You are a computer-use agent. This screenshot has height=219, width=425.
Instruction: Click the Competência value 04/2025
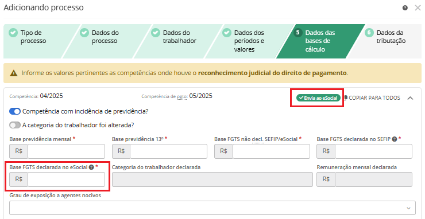click(51, 96)
